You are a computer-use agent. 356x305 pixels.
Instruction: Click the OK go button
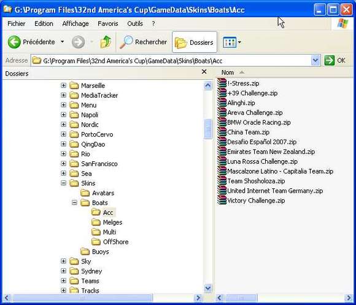tap(335, 61)
